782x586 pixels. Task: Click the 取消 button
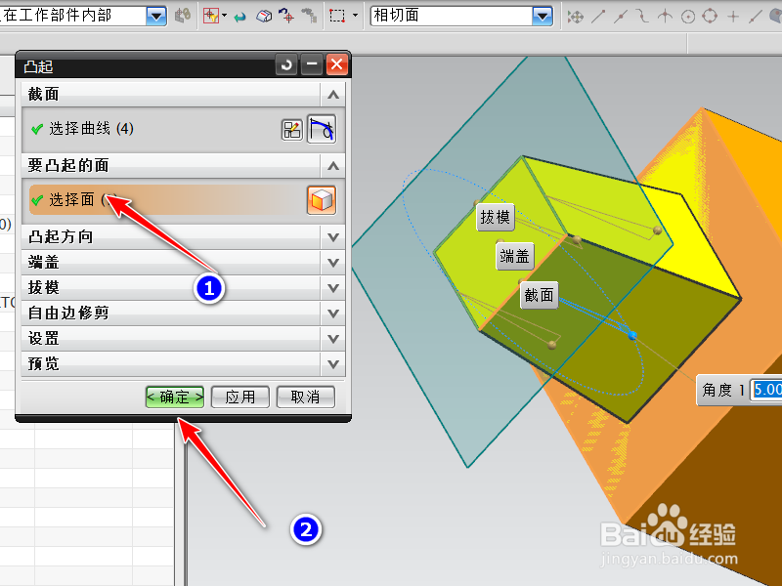306,398
